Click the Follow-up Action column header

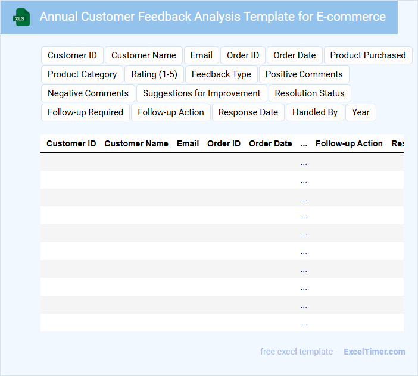coord(349,143)
